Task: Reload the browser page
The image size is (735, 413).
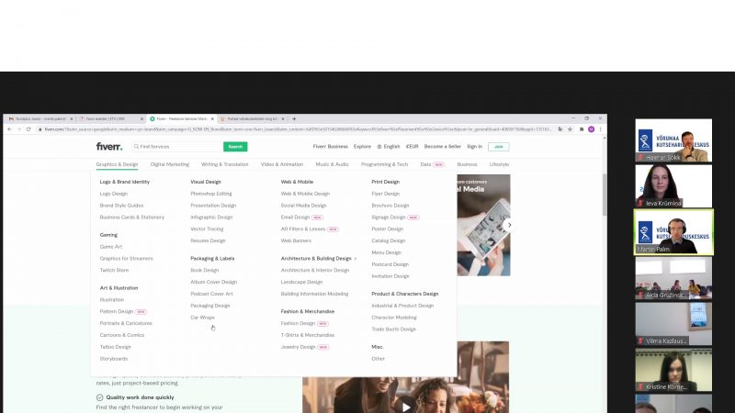Action: pyautogui.click(x=28, y=129)
